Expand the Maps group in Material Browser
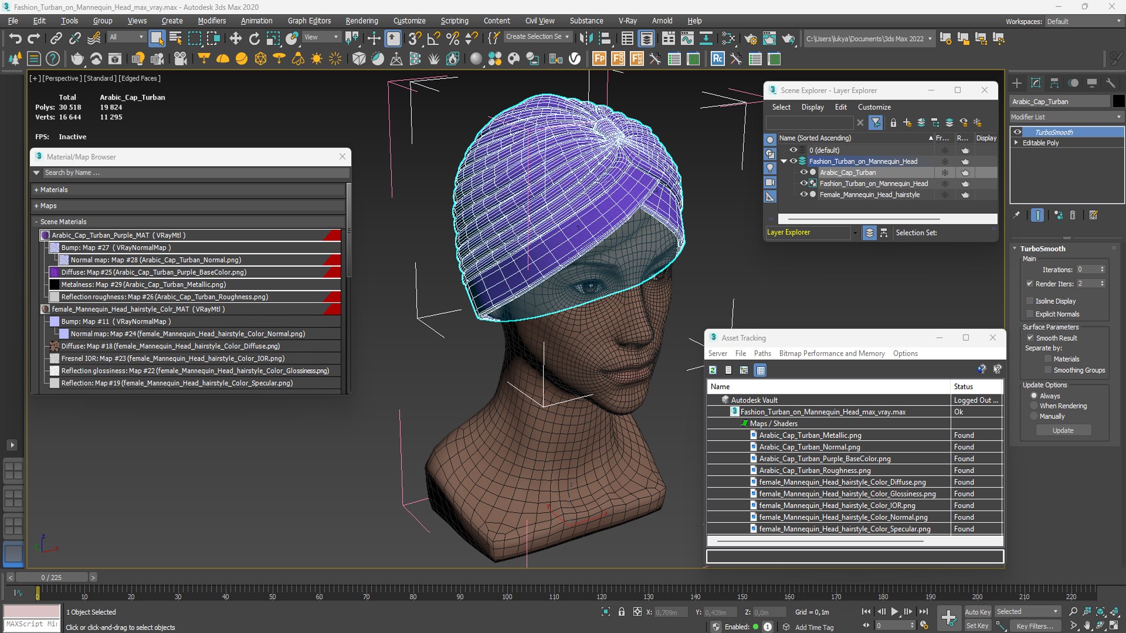The width and height of the screenshot is (1126, 633). [x=188, y=206]
